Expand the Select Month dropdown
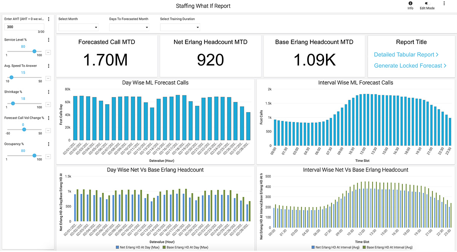Screen dimensions: 457x252 click(78, 27)
